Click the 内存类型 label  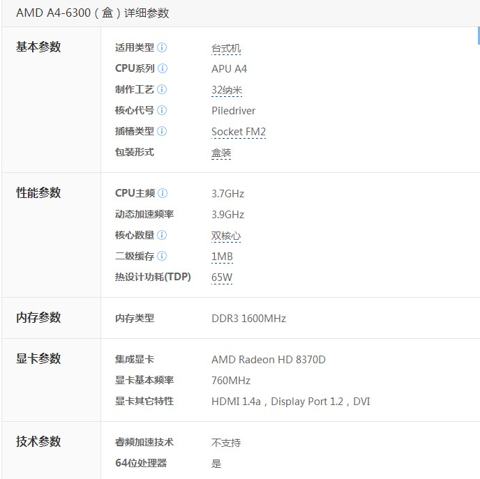pyautogui.click(x=135, y=318)
